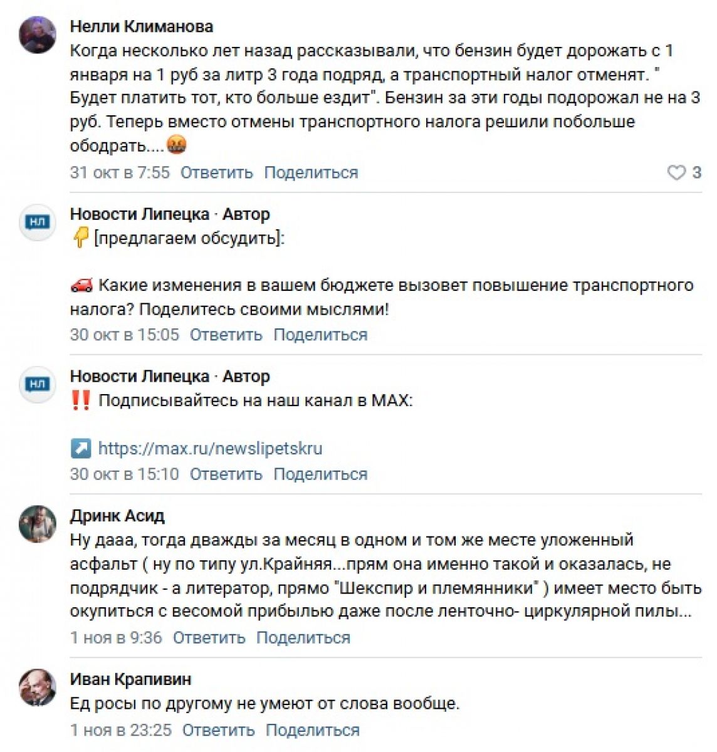The image size is (717, 752).
Task: Open Иван Крапивин's profile avatar
Action: 38,687
